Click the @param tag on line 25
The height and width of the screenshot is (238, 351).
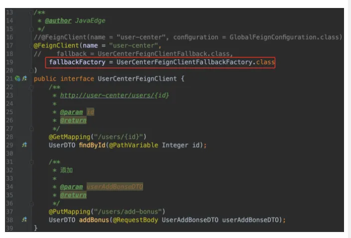pyautogui.click(x=71, y=112)
